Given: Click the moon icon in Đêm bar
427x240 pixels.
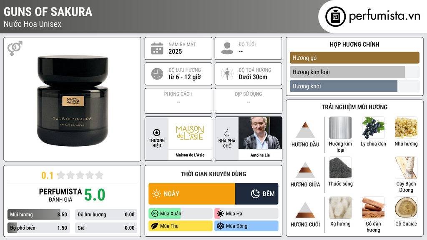Looking at the screenshot, I should click(x=255, y=194).
